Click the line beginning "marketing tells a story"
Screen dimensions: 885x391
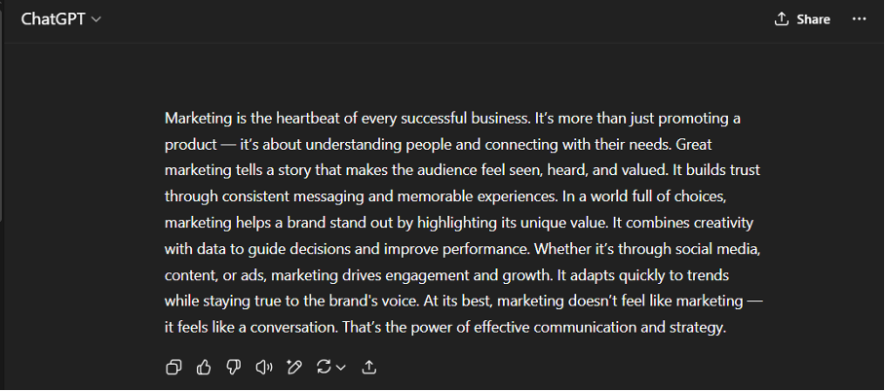(462, 170)
